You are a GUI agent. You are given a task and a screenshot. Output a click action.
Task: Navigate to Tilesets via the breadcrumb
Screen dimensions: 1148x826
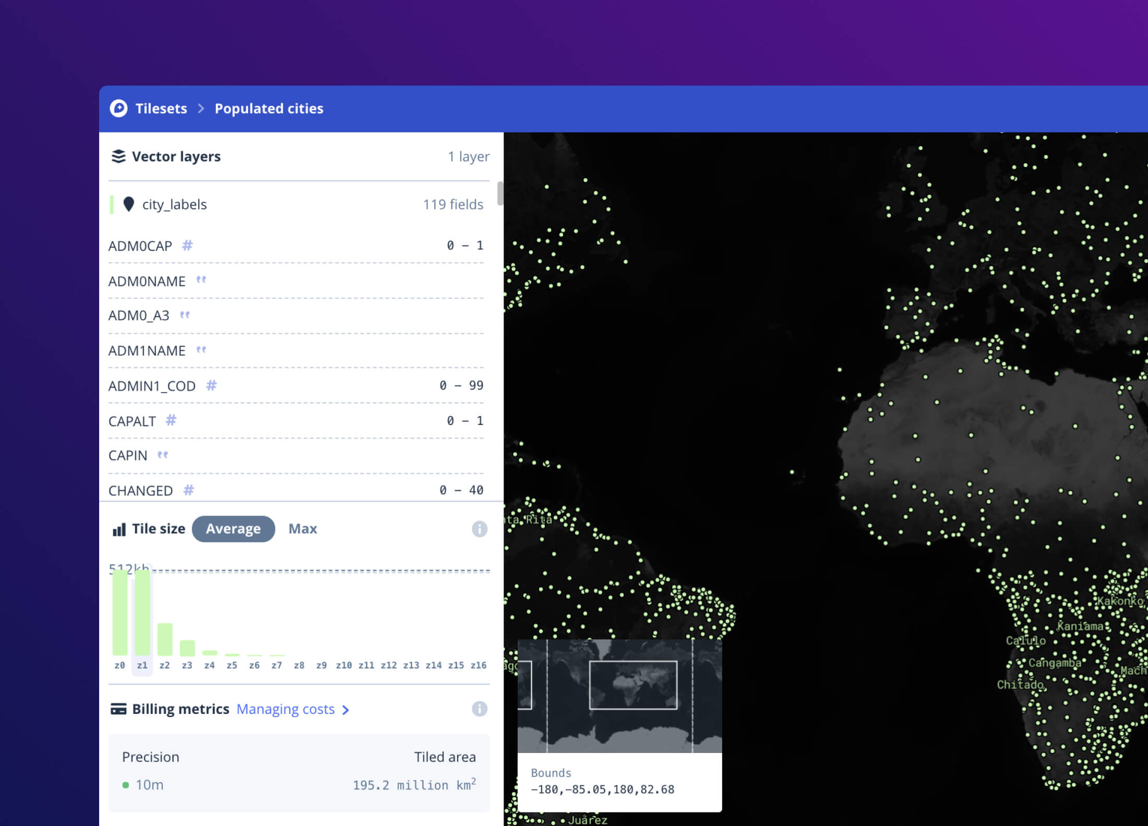pos(162,108)
